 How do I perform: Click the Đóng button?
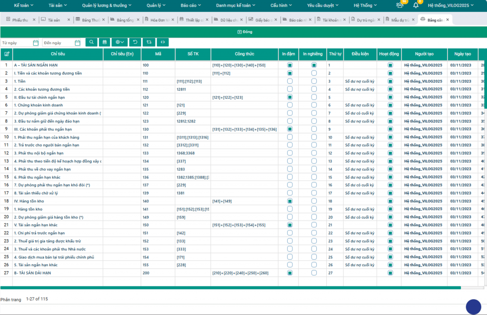[243, 32]
